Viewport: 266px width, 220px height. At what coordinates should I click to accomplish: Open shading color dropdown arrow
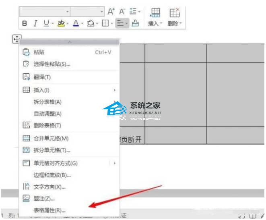pos(97,23)
